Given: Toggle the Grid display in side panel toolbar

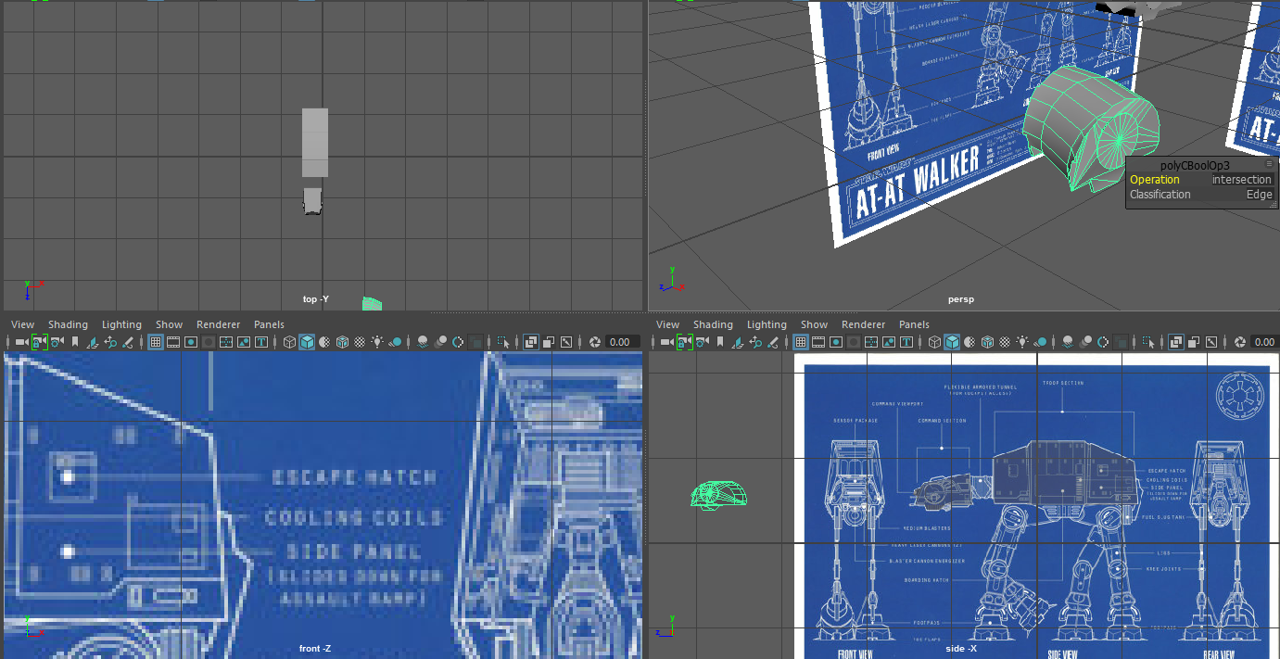Looking at the screenshot, I should click(x=801, y=342).
